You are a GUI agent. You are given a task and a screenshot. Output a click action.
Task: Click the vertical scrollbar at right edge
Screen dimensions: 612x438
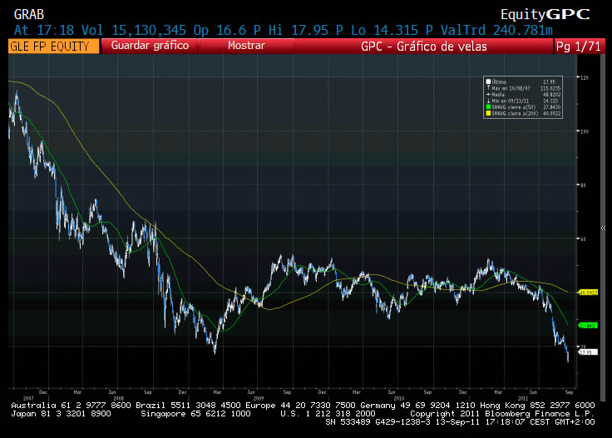(603, 229)
